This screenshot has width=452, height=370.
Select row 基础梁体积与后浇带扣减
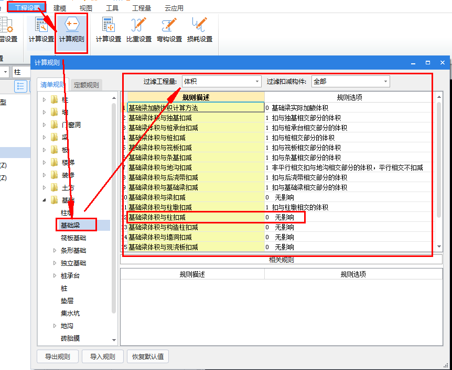(196, 177)
